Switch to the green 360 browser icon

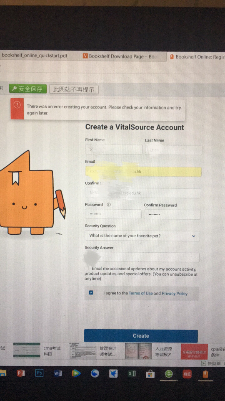point(169,374)
